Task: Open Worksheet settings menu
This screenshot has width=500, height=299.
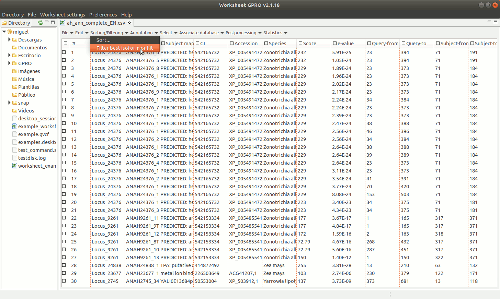Action: pos(62,15)
